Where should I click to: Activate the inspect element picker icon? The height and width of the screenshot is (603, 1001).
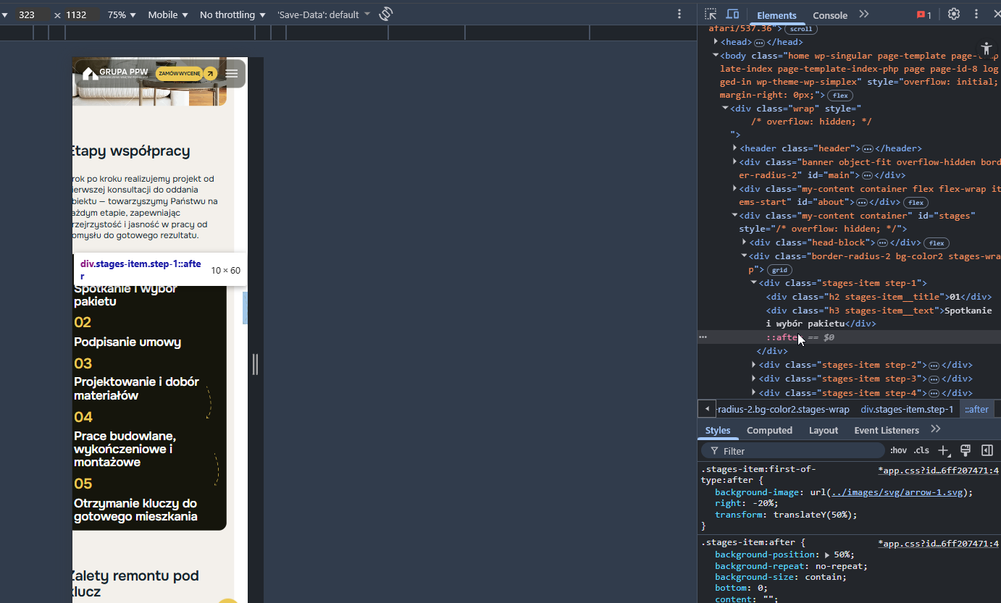pyautogui.click(x=711, y=14)
